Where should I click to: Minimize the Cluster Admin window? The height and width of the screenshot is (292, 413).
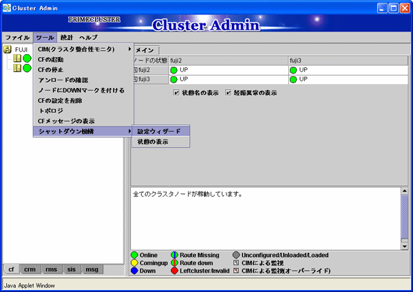point(382,8)
